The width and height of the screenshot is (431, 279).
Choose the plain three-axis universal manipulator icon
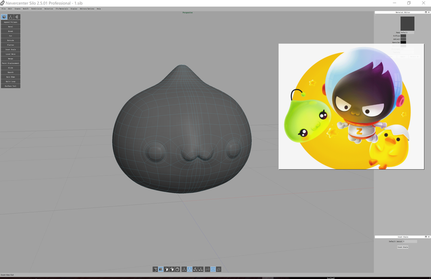pyautogui.click(x=184, y=269)
